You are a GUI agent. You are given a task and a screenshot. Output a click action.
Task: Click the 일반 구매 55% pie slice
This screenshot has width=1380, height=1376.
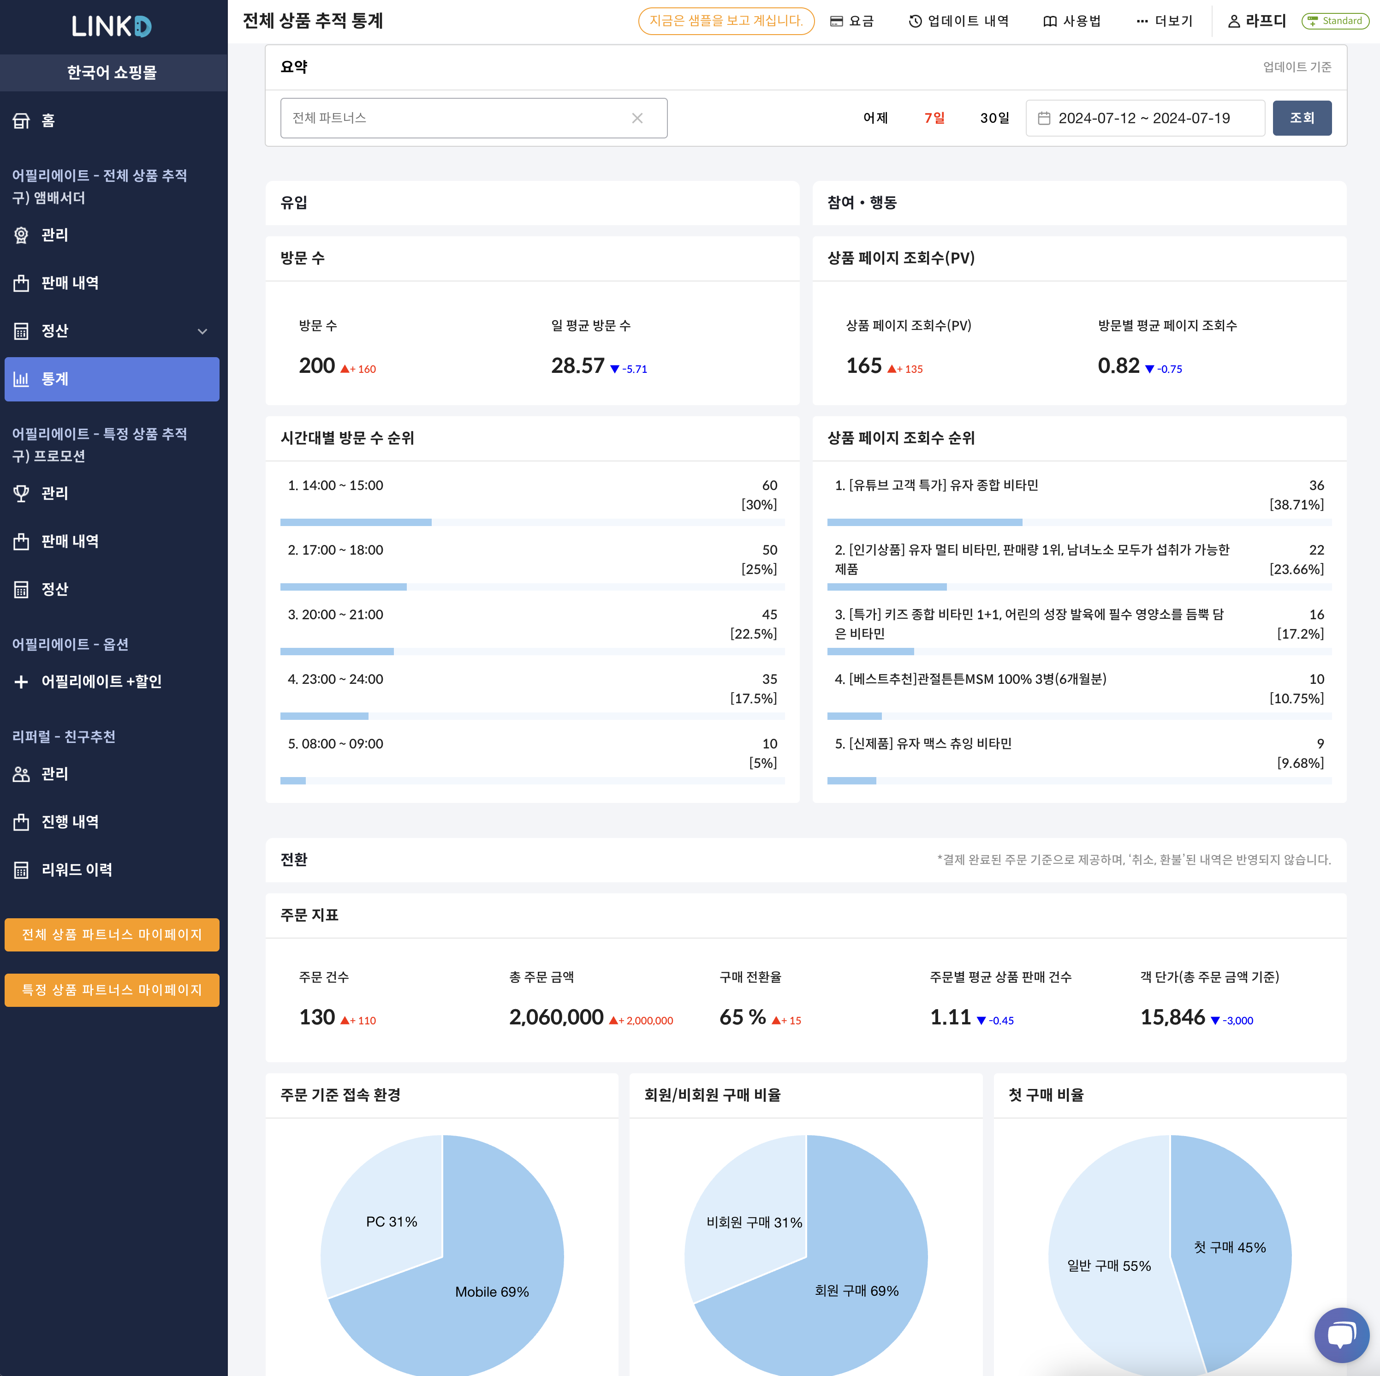(1109, 1266)
